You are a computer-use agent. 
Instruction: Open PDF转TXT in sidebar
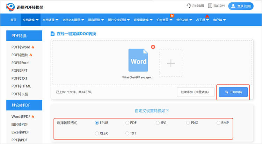click(x=19, y=78)
